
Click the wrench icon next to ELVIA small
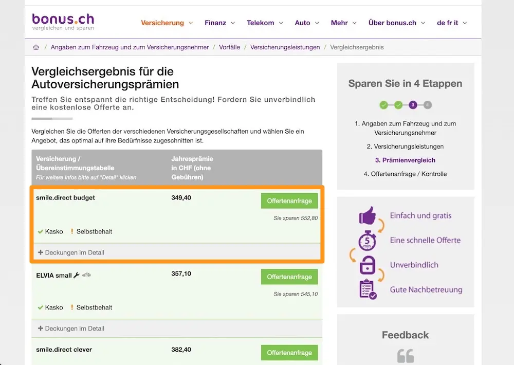pyautogui.click(x=77, y=275)
